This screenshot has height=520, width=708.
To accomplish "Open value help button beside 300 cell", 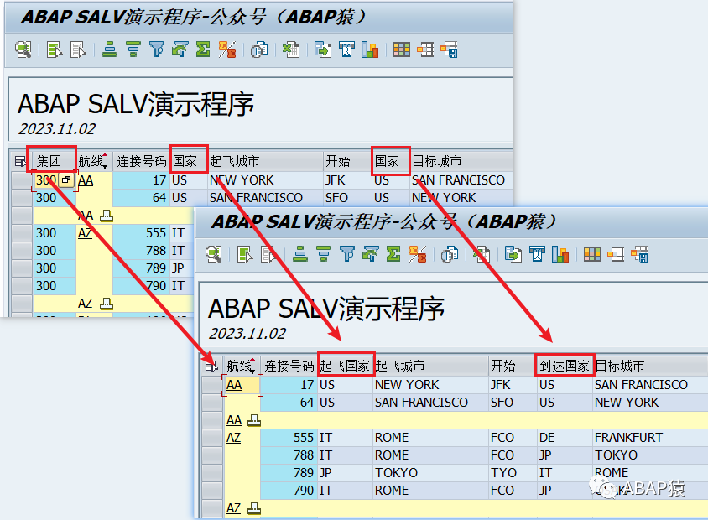I will 66,180.
